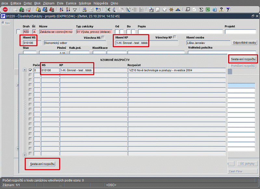Toggle the Všechny KP checkbox
This screenshot has width=260, height=189.
coord(175,37)
